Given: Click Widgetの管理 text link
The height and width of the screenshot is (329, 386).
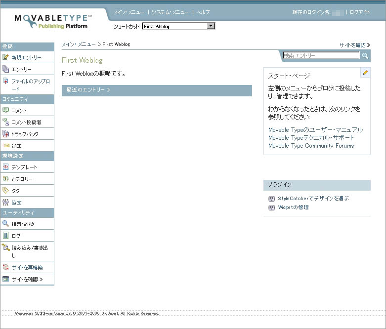Looking at the screenshot, I should point(293,207).
